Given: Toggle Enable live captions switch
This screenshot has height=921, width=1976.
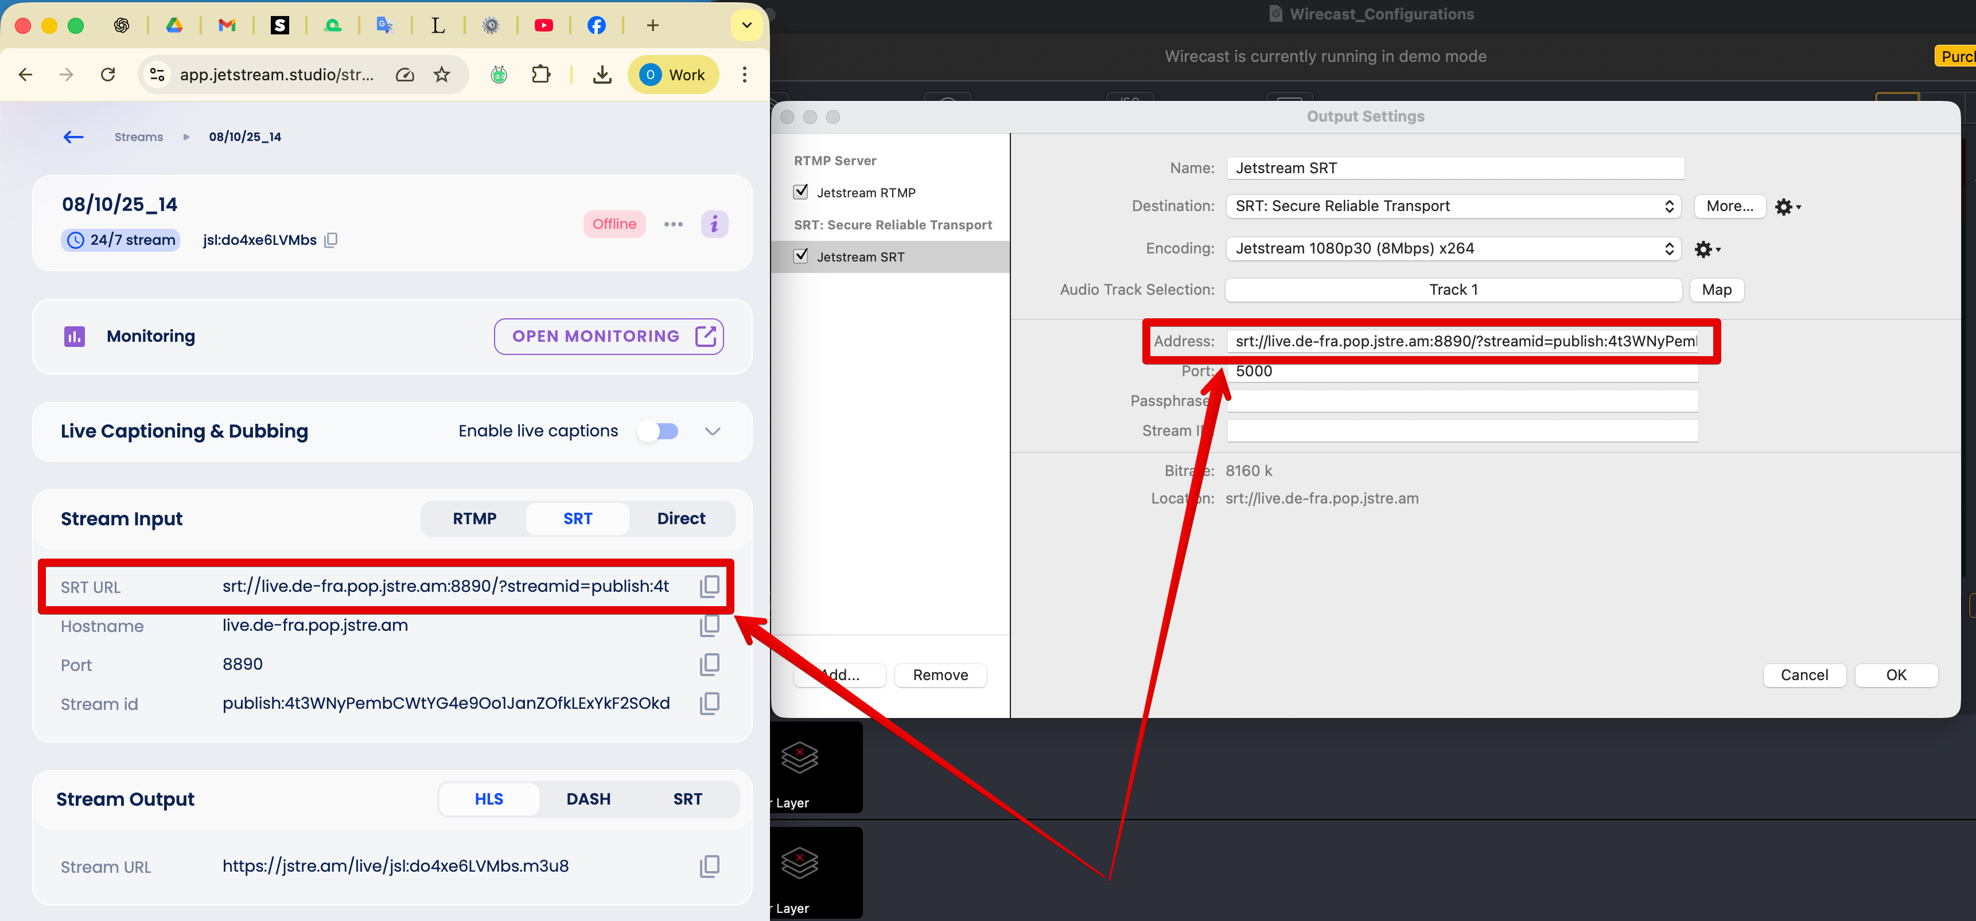Looking at the screenshot, I should (x=658, y=431).
